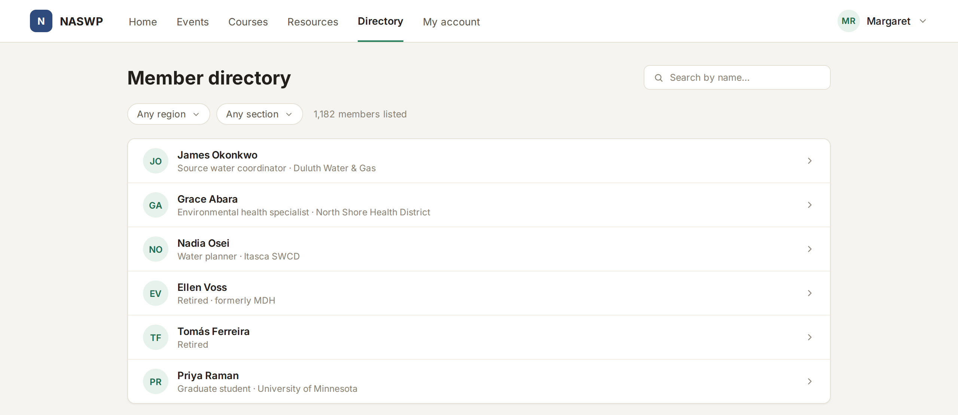Click Ellen Voss's EV avatar
Viewport: 958px width, 415px height.
(x=156, y=293)
